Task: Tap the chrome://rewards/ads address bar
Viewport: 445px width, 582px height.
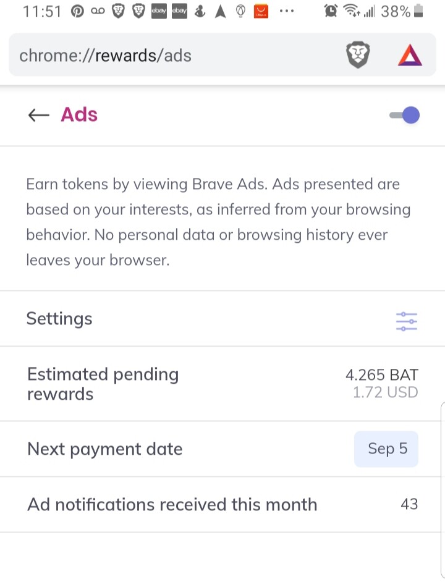Action: (x=222, y=55)
